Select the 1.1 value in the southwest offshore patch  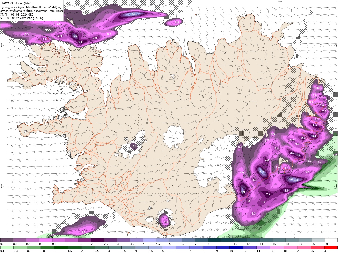point(83,232)
